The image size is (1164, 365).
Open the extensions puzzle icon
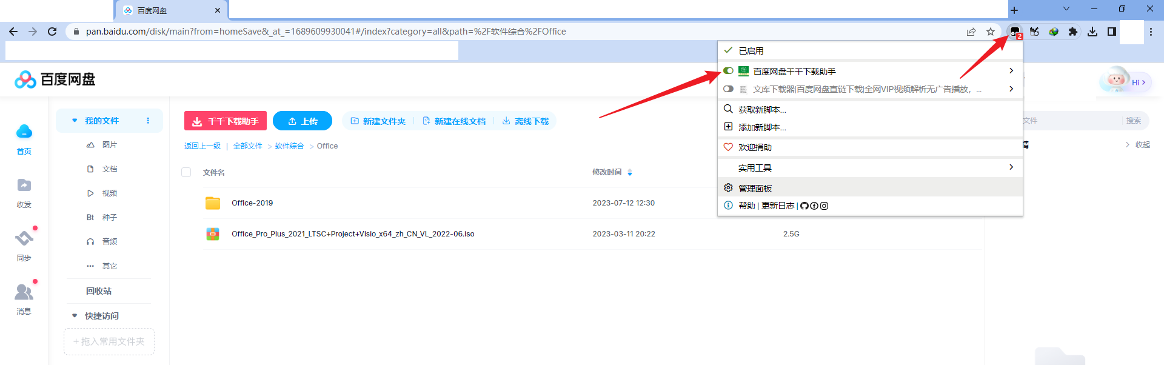pyautogui.click(x=1073, y=32)
